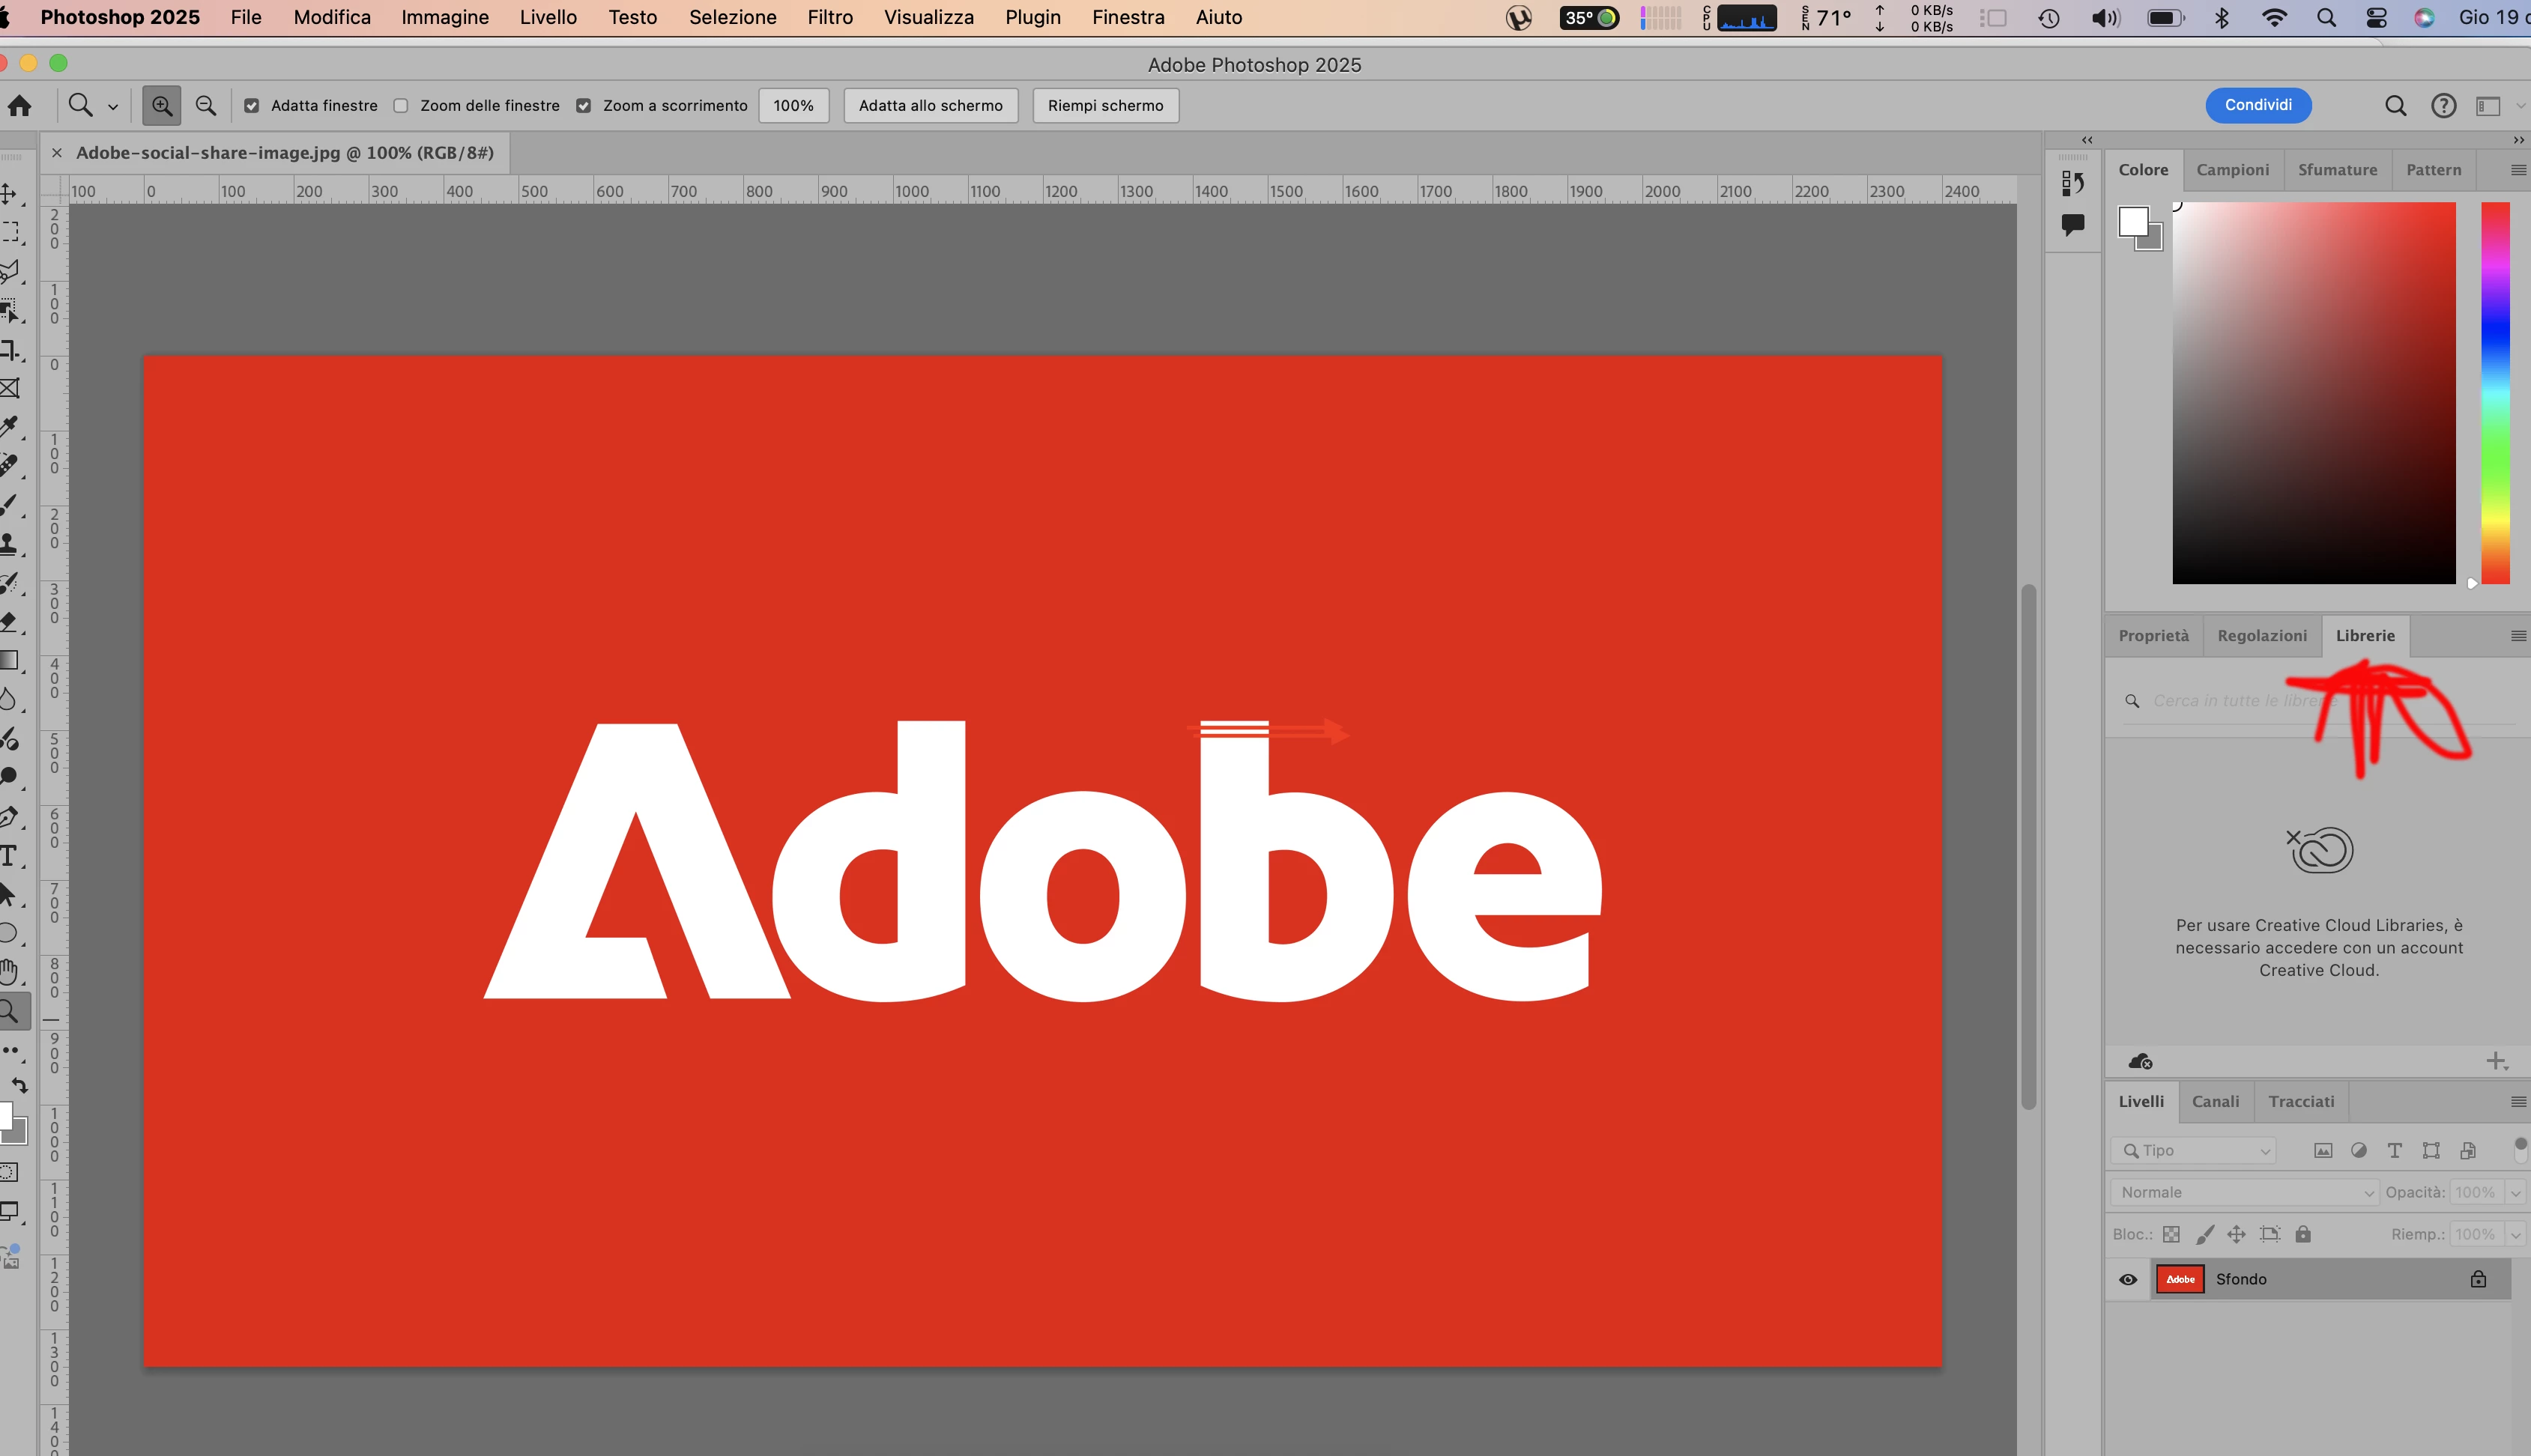Click the Home screen icon
Viewport: 2531px width, 1456px height.
pos(19,105)
